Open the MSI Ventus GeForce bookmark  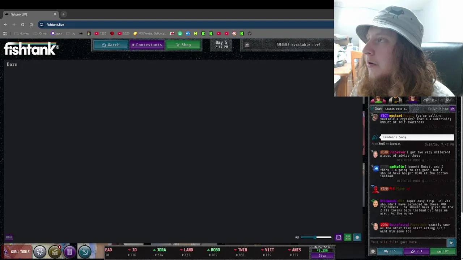(150, 34)
